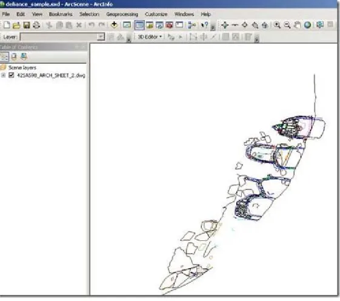Select the Center on Target tool
The width and height of the screenshot is (340, 301).
point(245,25)
